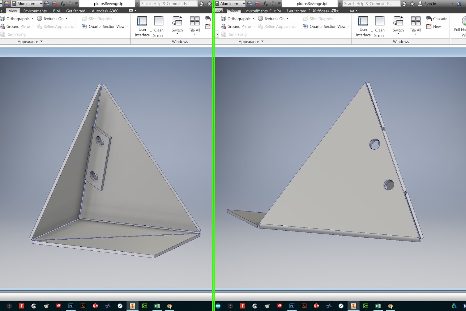466x311 pixels.
Task: Open the Get Started tab
Action: pos(75,11)
